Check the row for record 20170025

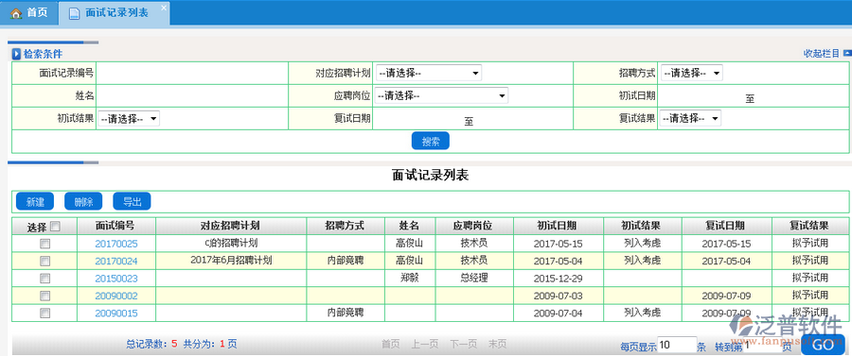[x=44, y=244]
